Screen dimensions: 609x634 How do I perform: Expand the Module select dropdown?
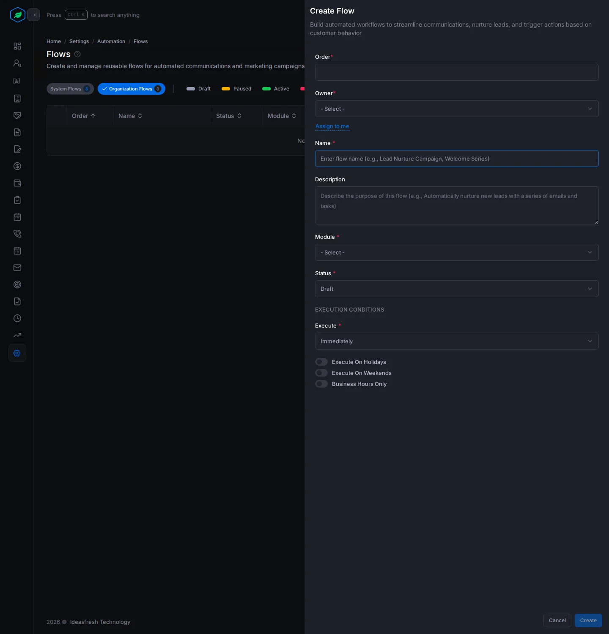(457, 252)
